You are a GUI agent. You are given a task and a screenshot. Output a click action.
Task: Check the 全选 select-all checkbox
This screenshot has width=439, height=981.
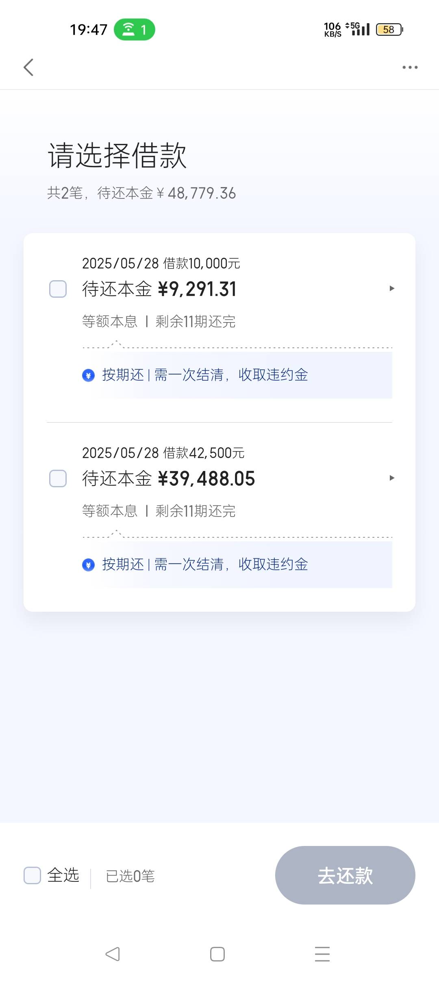[32, 875]
